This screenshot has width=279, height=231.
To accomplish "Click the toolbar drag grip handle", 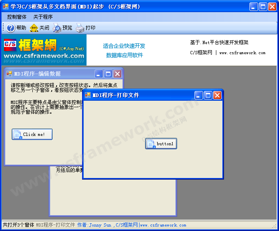I will pos(3,28).
